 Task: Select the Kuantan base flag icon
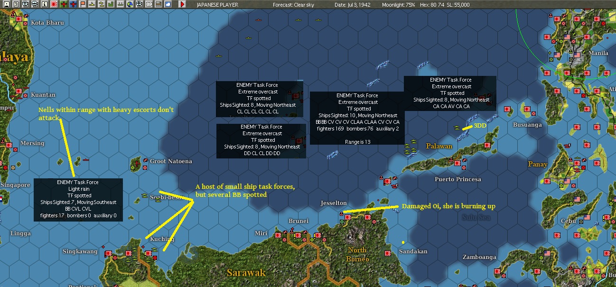[x=19, y=90]
